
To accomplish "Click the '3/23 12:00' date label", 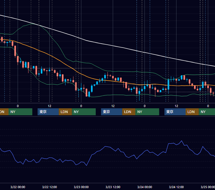I will tap(113, 187).
